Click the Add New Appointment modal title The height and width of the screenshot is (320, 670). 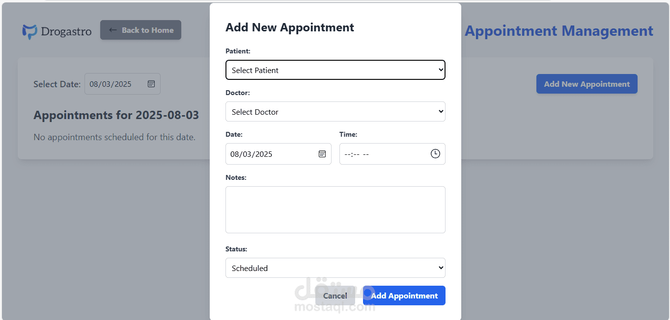(290, 27)
